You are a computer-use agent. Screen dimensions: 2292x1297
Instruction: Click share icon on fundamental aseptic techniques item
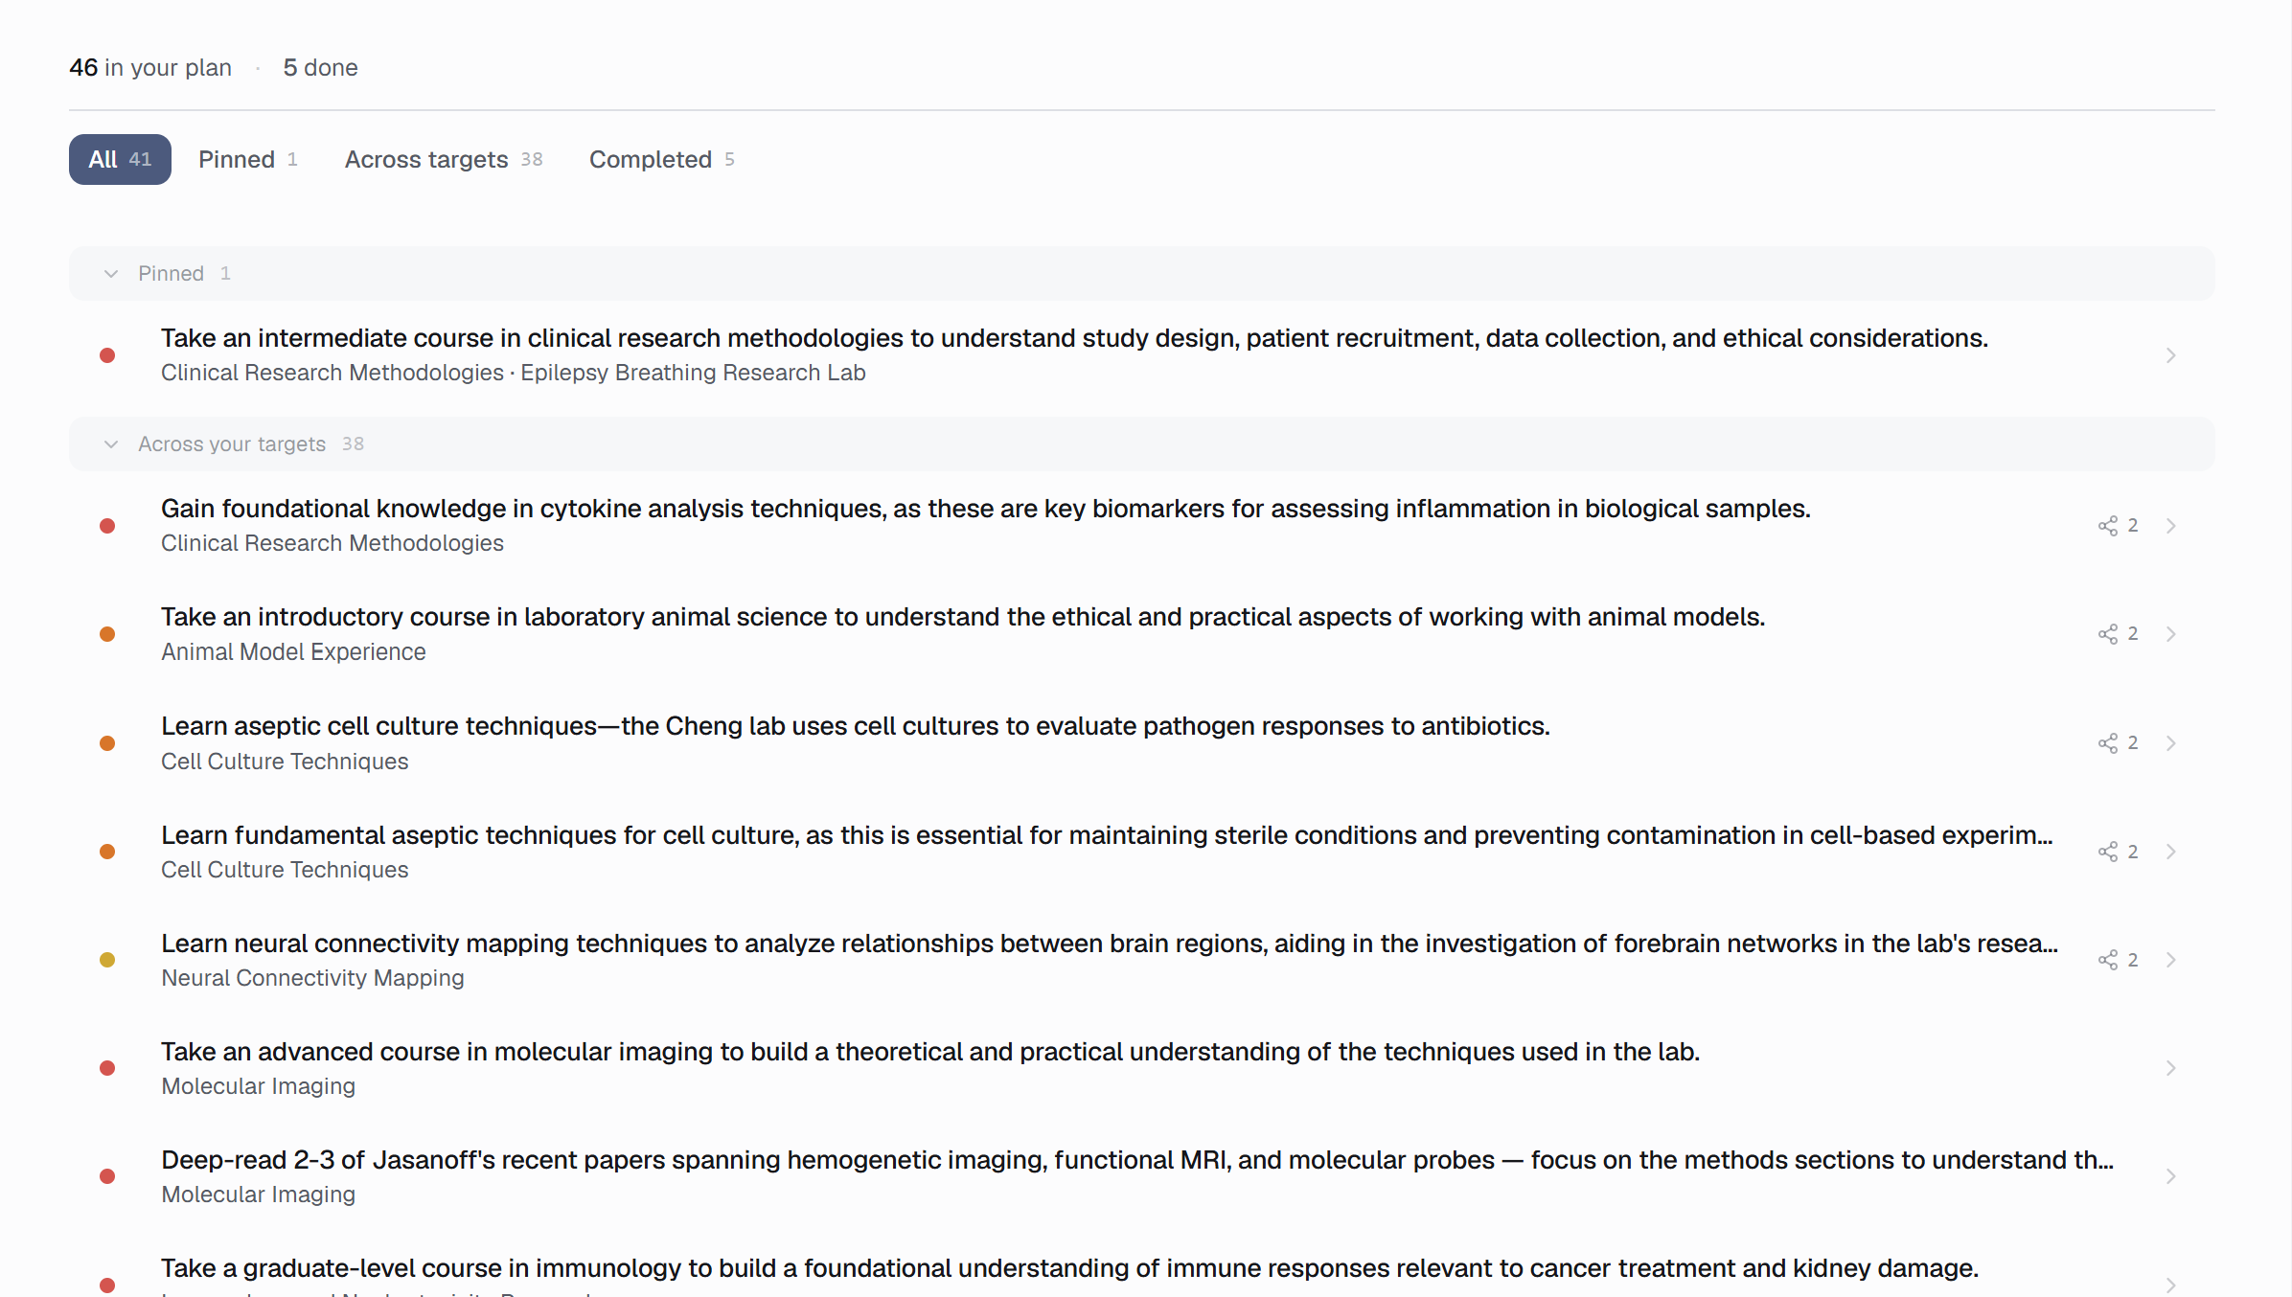pyautogui.click(x=2107, y=852)
